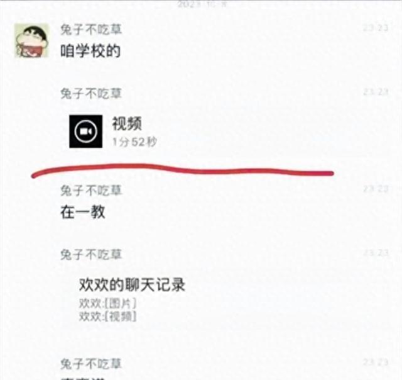
Task: Play the video via the black camera icon
Action: (86, 131)
